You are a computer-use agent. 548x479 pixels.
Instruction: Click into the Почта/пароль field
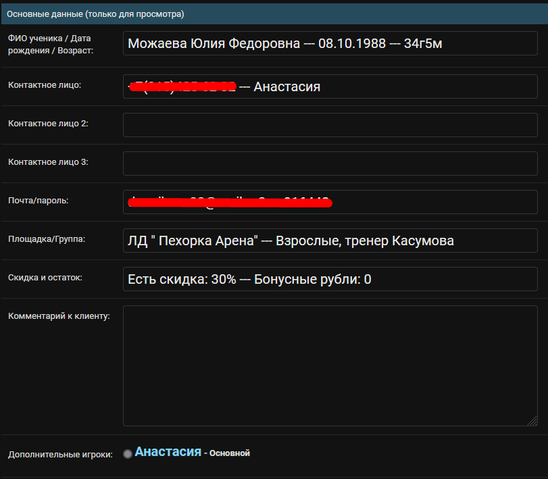point(330,202)
